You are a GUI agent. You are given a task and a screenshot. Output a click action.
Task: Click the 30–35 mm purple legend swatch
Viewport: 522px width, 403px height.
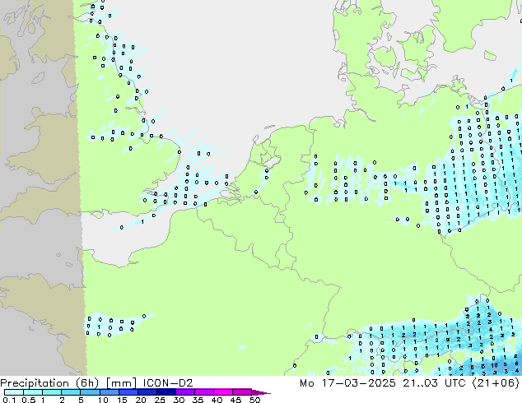tap(184, 392)
